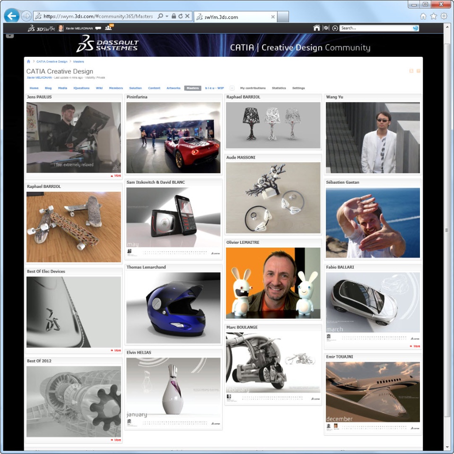Switch to the Artworks tab
Image resolution: width=454 pixels, height=454 pixels.
[x=174, y=88]
